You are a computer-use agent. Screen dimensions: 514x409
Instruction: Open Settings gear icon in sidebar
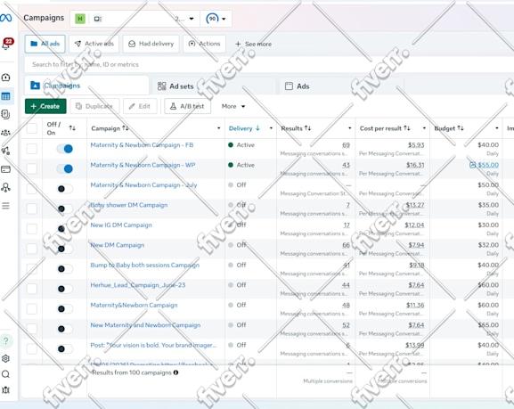5,358
